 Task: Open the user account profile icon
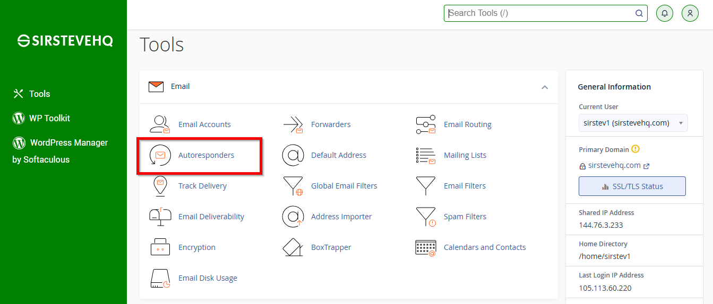pyautogui.click(x=690, y=13)
